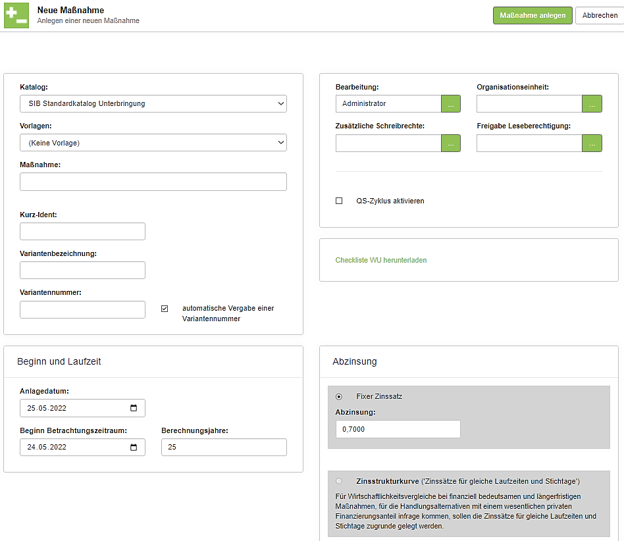Open the Organisationseinheit ellipsis picker button
The image size is (624, 541).
pyautogui.click(x=592, y=104)
